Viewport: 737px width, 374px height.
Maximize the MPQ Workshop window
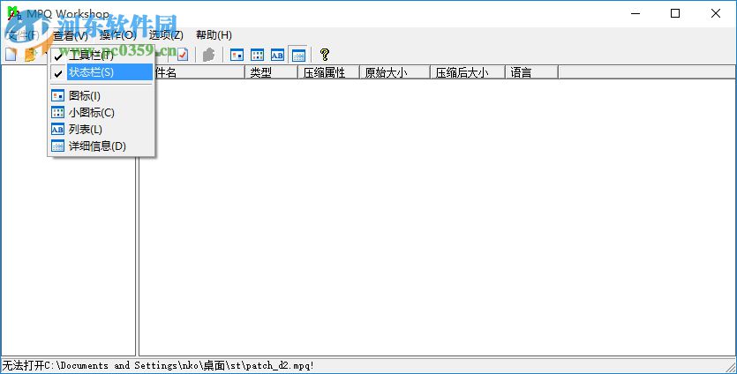[675, 13]
